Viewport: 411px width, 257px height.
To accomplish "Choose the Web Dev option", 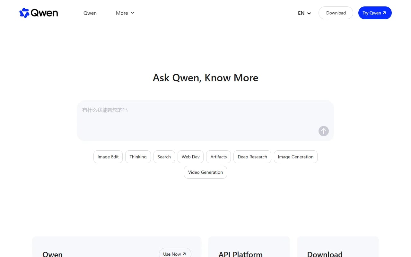I will point(190,157).
